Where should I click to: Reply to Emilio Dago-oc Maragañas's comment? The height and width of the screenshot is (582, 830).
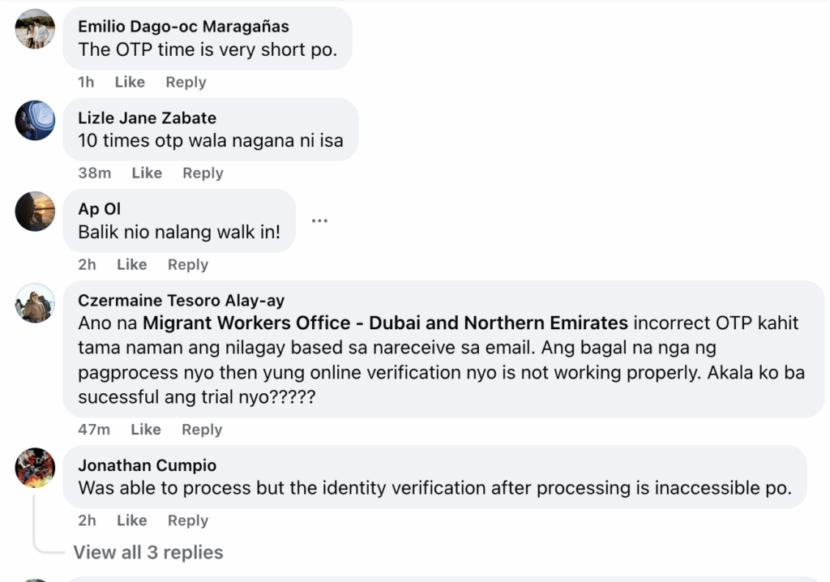tap(186, 82)
